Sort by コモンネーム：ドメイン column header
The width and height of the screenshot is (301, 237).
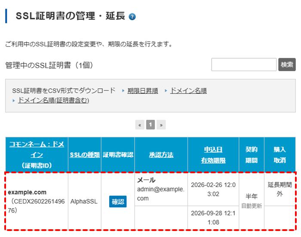[x=37, y=150]
